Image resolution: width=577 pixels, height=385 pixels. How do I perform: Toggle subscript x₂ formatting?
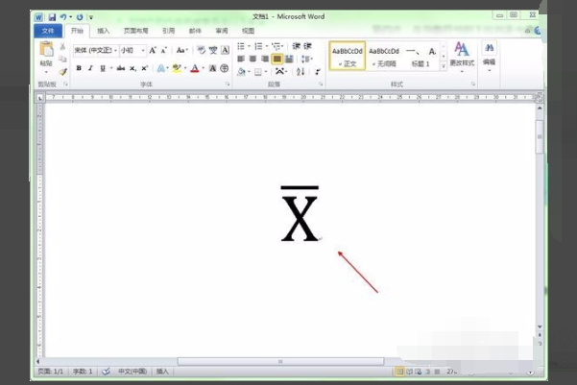click(x=132, y=68)
